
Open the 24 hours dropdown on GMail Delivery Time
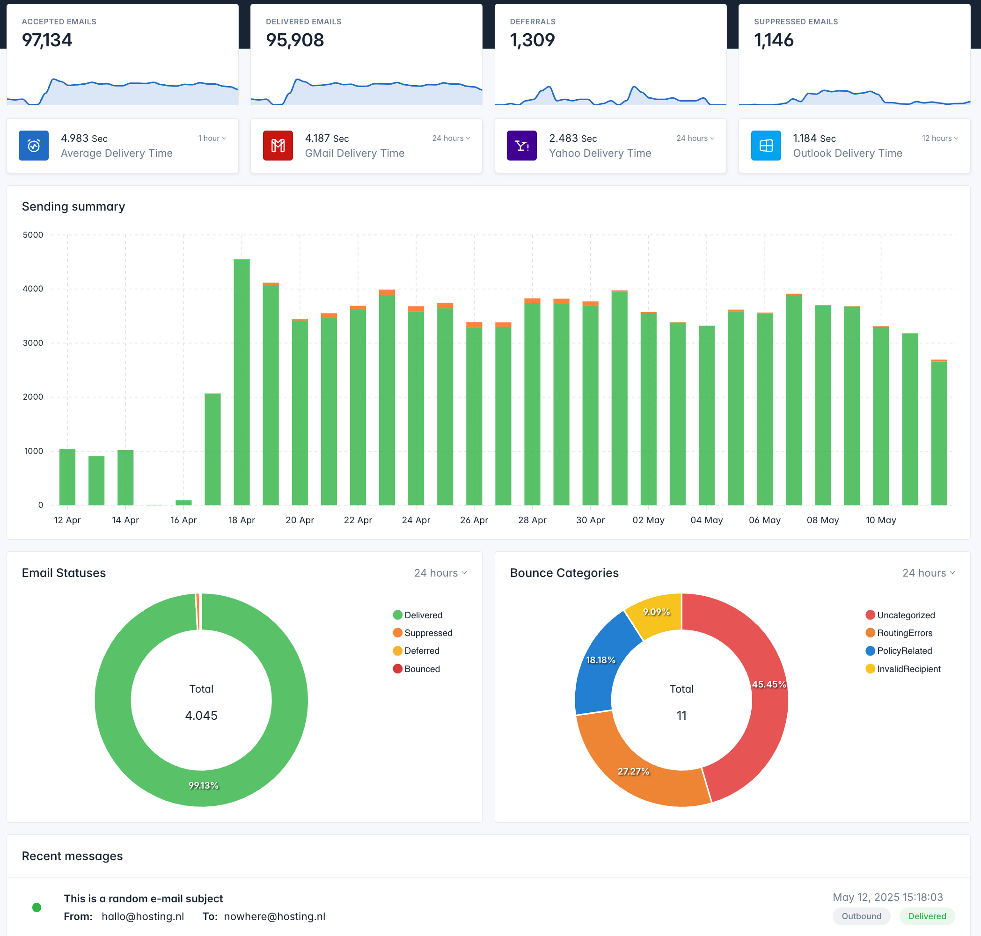pos(450,138)
